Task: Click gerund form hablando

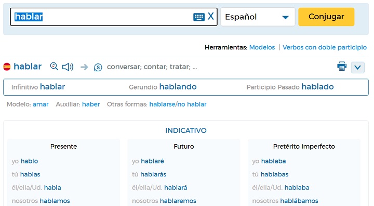Action: click(178, 86)
